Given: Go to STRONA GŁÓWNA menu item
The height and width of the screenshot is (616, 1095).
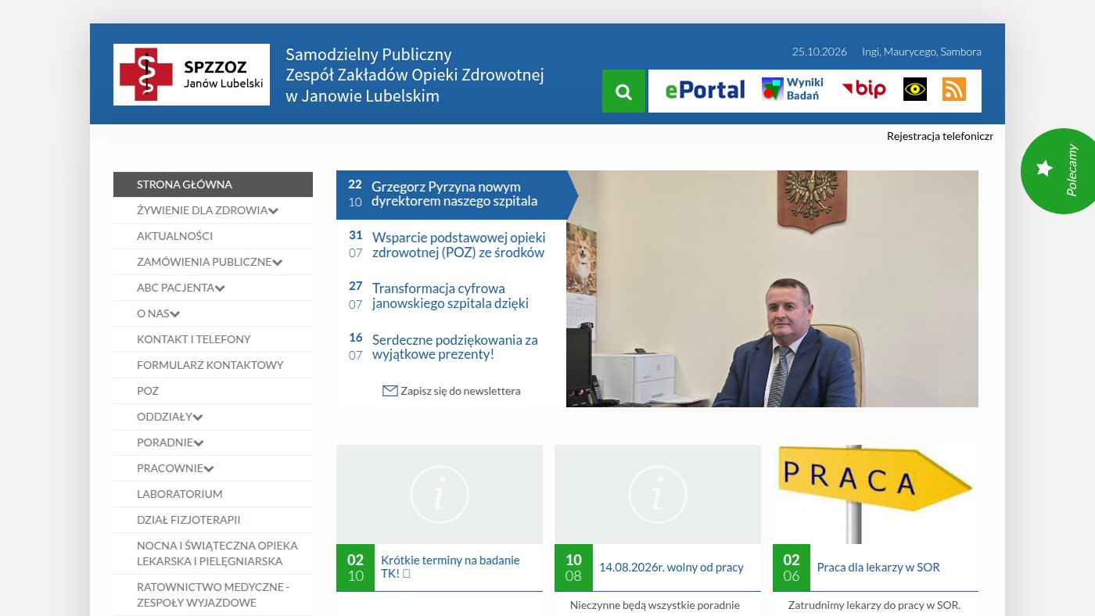Looking at the screenshot, I should (x=213, y=184).
